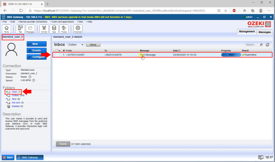Open the Outbox folder dropdown
275x162 pixels.
click(x=76, y=45)
